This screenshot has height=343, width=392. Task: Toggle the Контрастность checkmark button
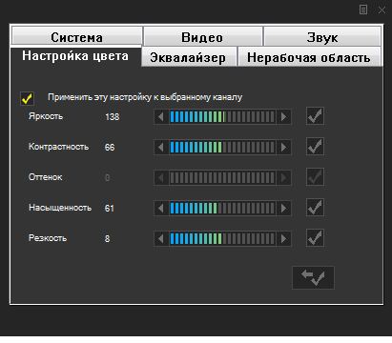click(315, 146)
